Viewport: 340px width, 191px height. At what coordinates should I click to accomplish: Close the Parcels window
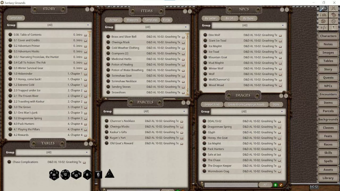(x=188, y=103)
